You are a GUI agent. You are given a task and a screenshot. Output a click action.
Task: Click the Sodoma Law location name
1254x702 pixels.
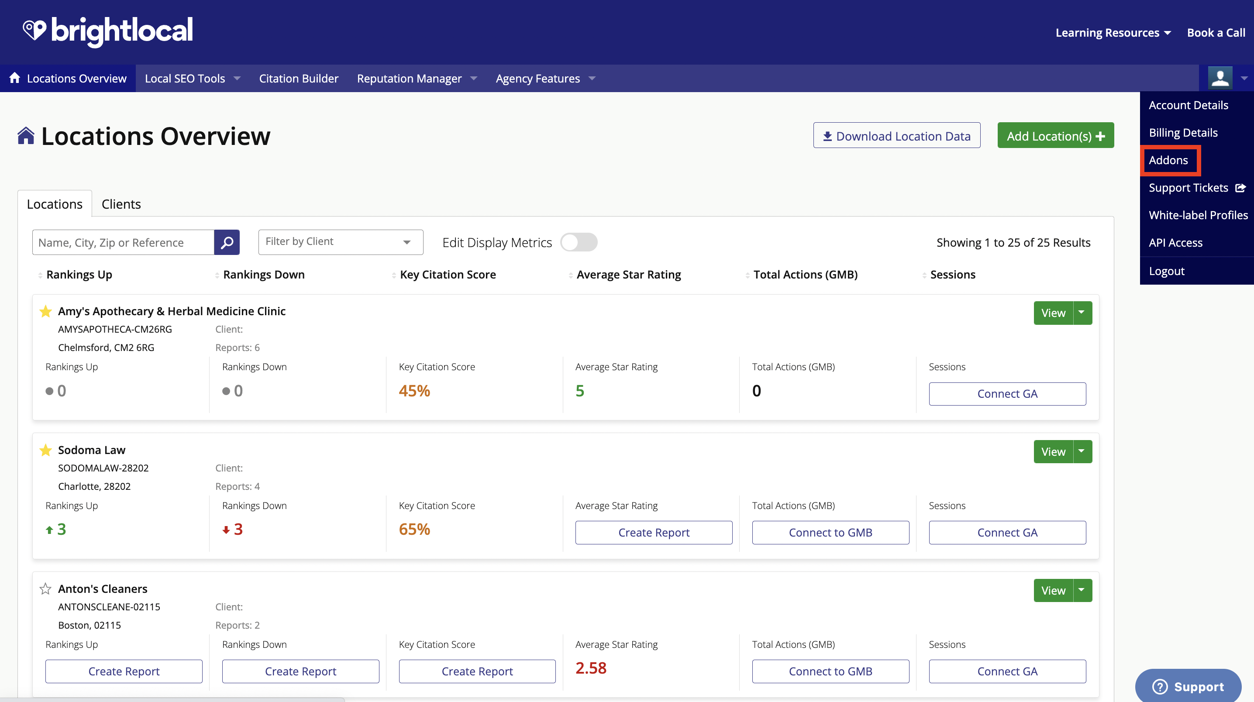92,450
